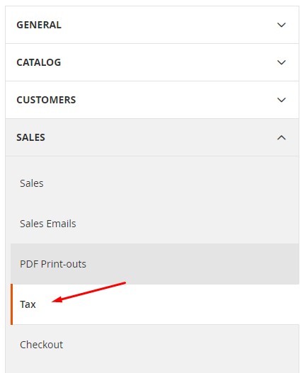305x373 pixels.
Task: Open CUSTOMERS via its chevron icon
Action: pos(282,100)
